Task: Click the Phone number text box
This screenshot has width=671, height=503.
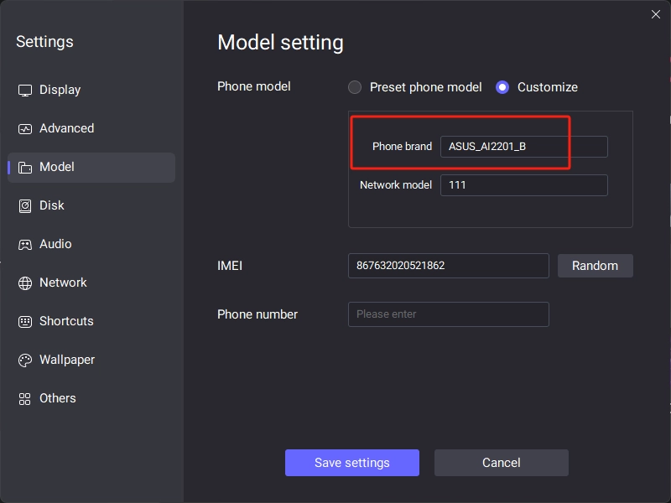Action: click(x=448, y=314)
